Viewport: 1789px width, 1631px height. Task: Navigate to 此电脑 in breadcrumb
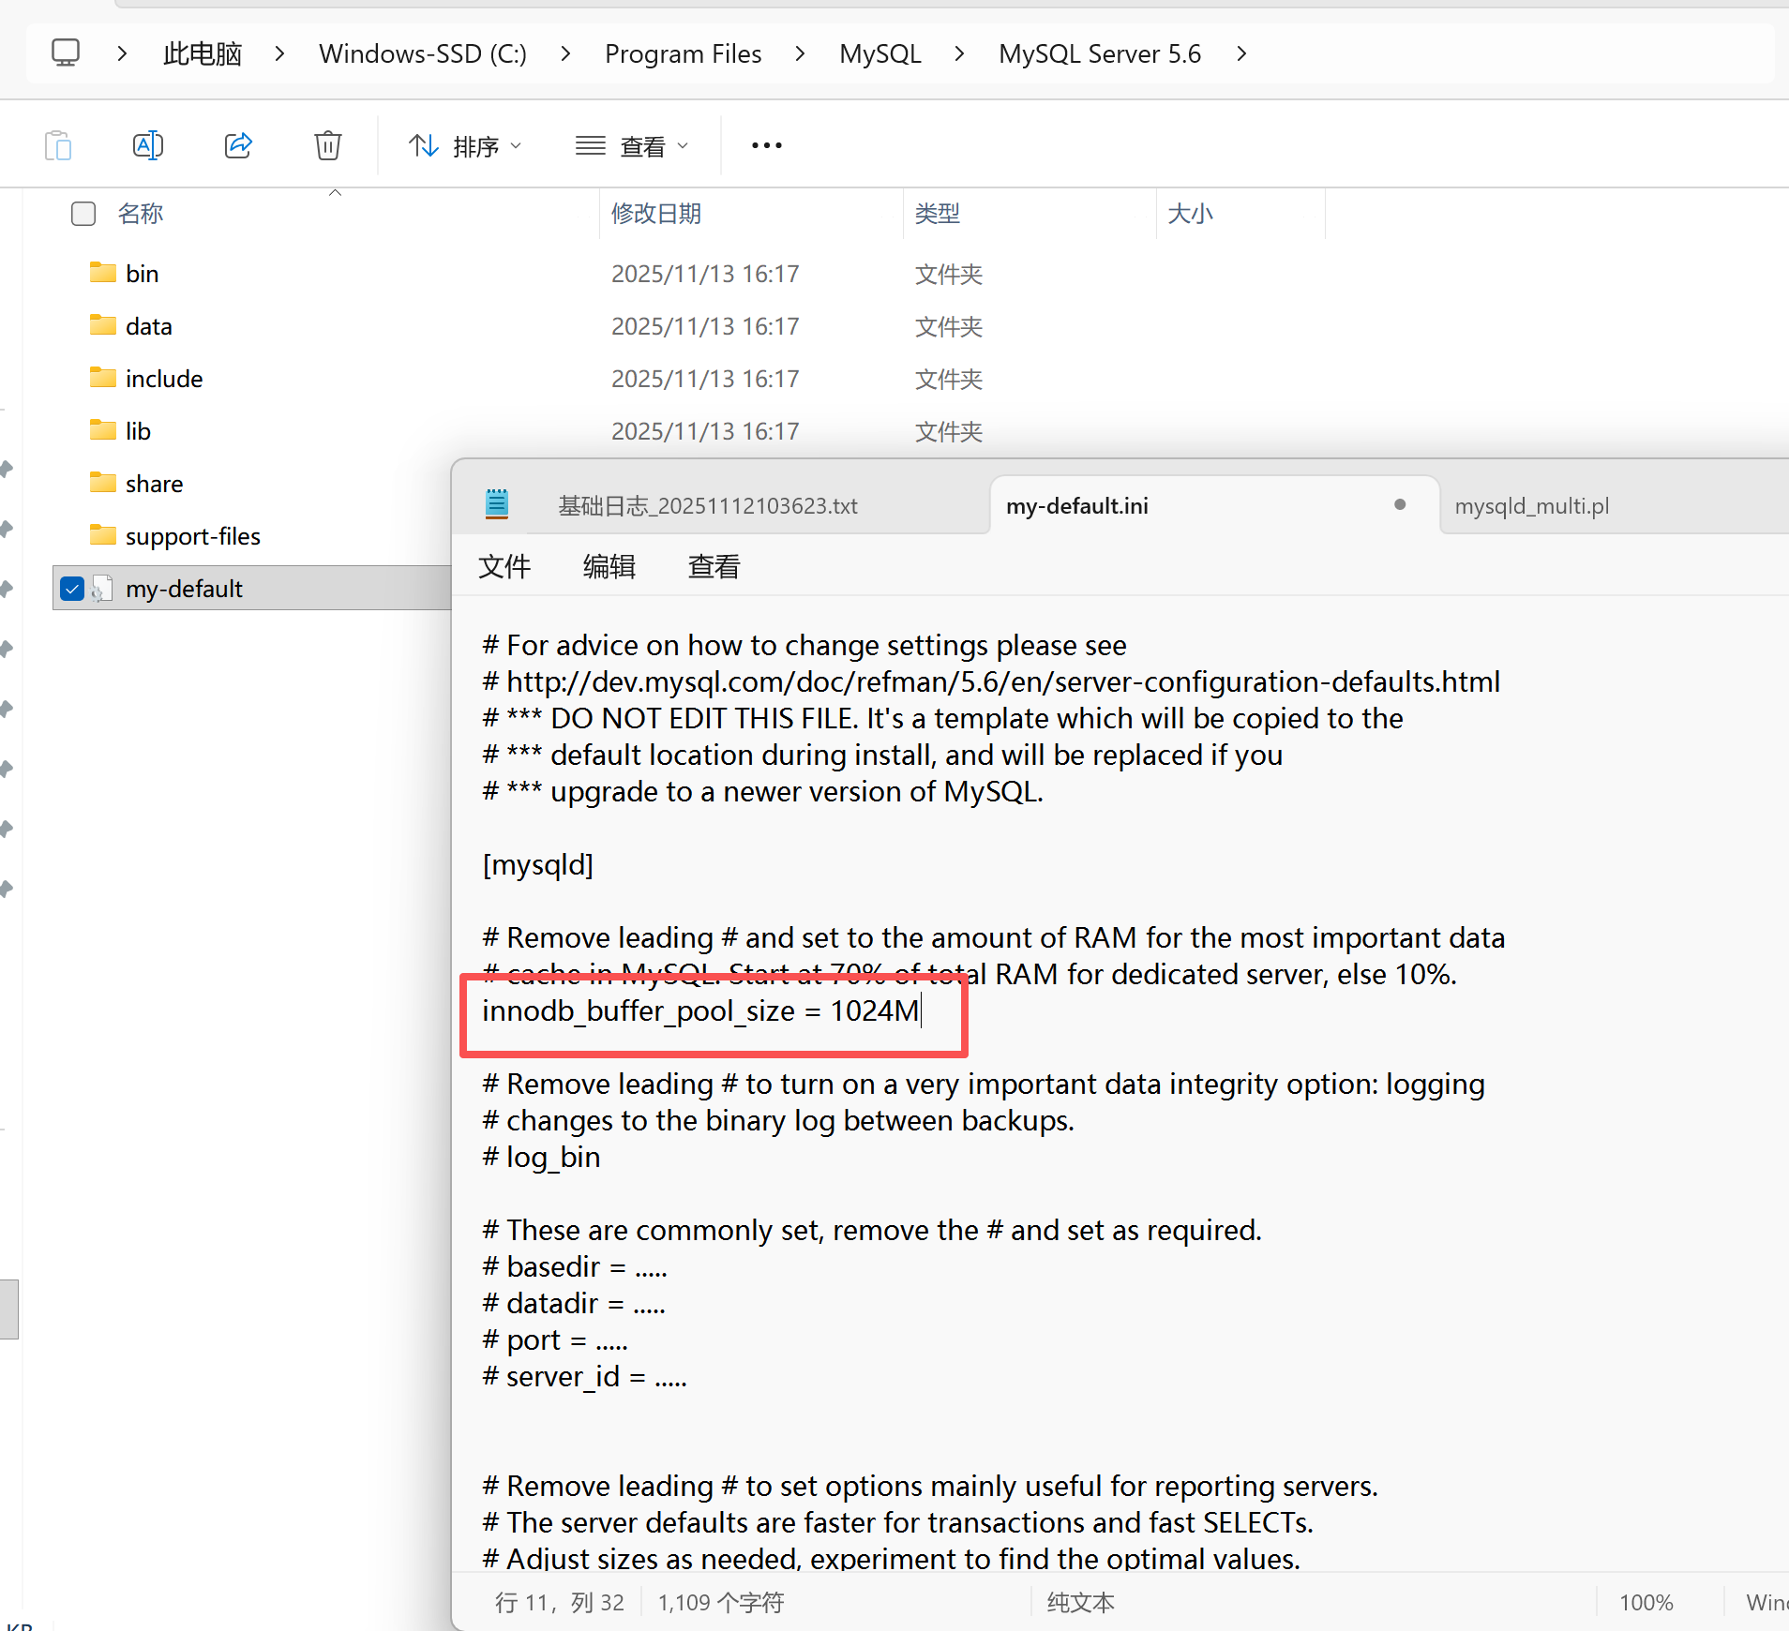tap(203, 53)
